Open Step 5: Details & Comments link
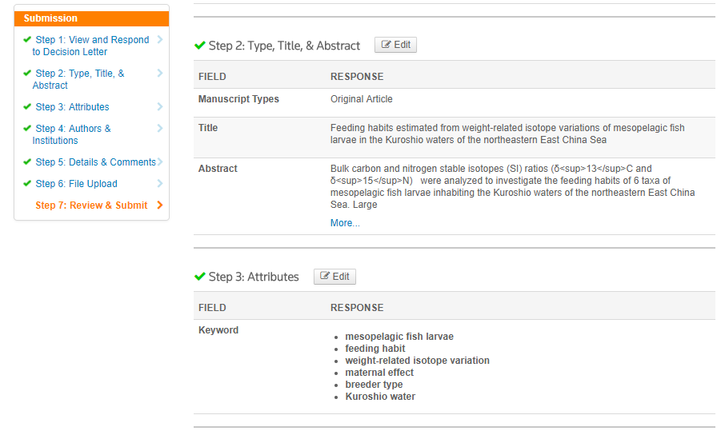The width and height of the screenshot is (725, 435). 96,162
